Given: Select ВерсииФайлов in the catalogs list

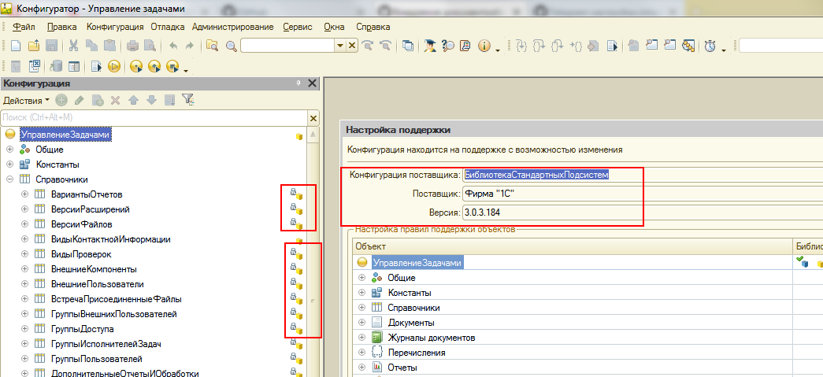Looking at the screenshot, I should 81,224.
